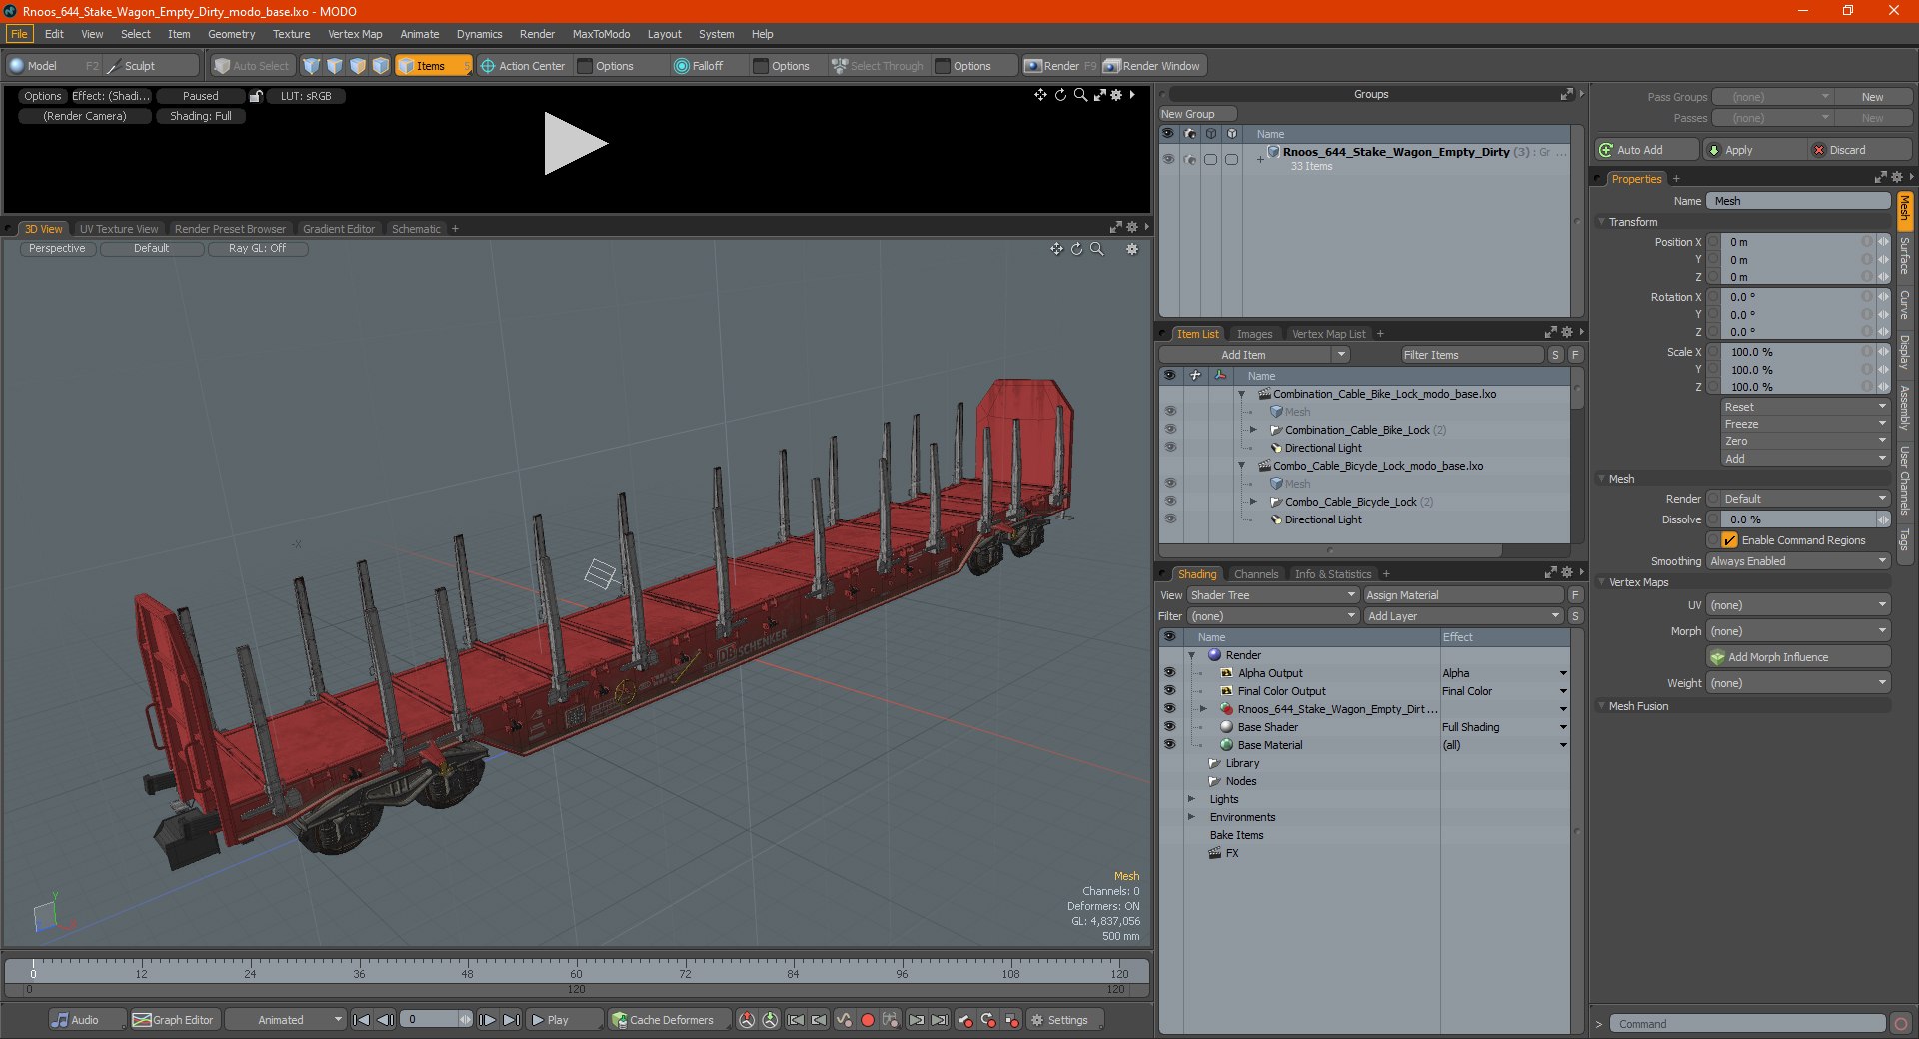The width and height of the screenshot is (1919, 1039).
Task: Switch to UV Texture View tab
Action: (119, 229)
